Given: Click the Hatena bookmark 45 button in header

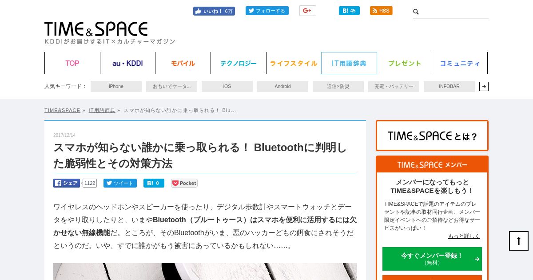Looking at the screenshot, I should pos(349,11).
